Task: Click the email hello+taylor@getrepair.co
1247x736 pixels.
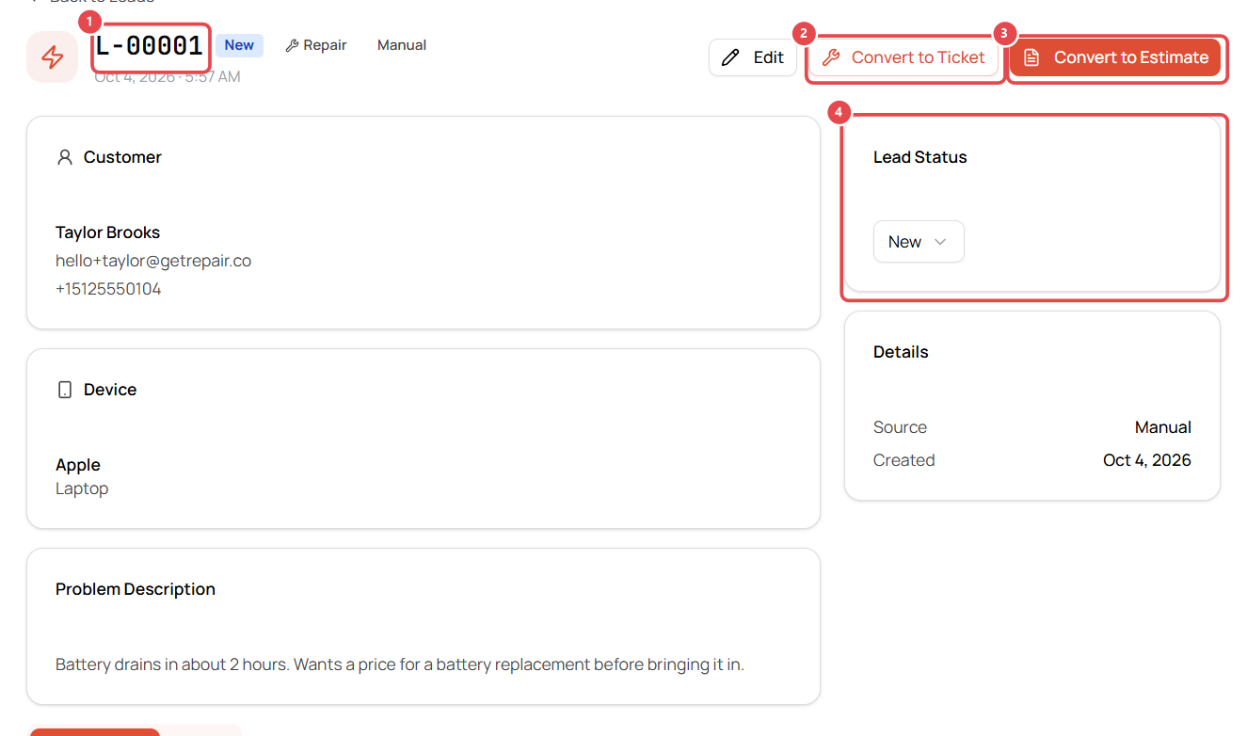Action: click(153, 261)
